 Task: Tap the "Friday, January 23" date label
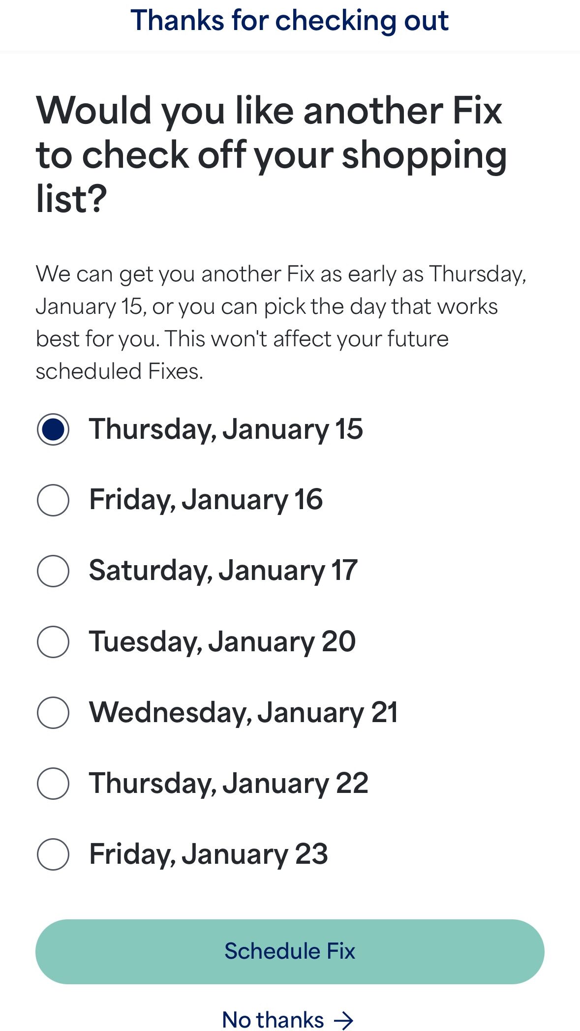click(x=208, y=854)
